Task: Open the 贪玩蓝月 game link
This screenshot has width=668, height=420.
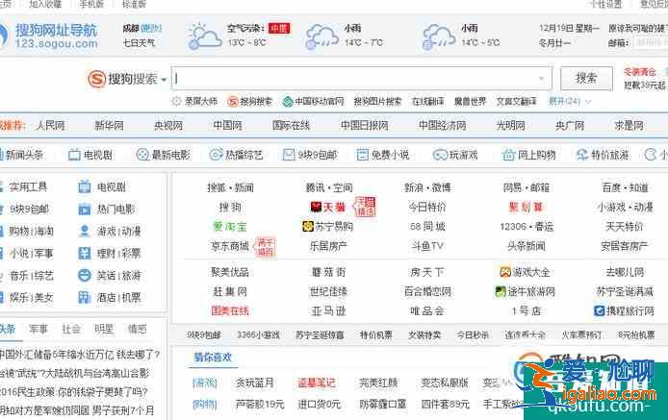Action: [254, 383]
